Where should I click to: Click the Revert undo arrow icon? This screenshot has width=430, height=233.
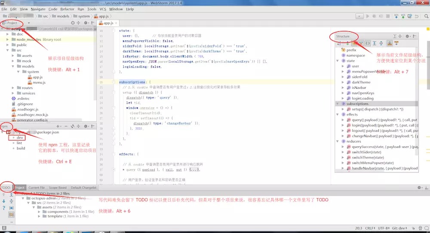pos(417,16)
